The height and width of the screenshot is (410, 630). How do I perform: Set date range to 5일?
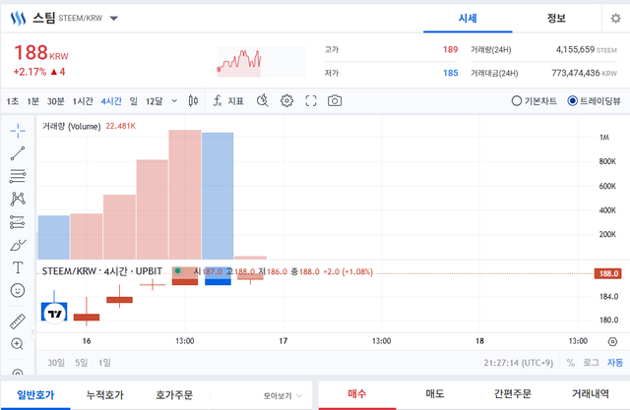[81, 363]
